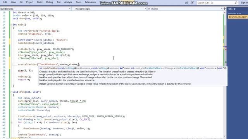Click the 'return 0;' line
Screen dimensions: 248x139
point(24,80)
